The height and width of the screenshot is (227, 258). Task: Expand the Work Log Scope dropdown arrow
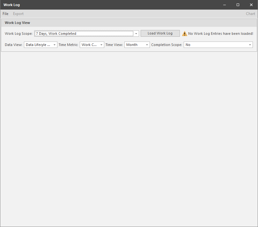136,34
